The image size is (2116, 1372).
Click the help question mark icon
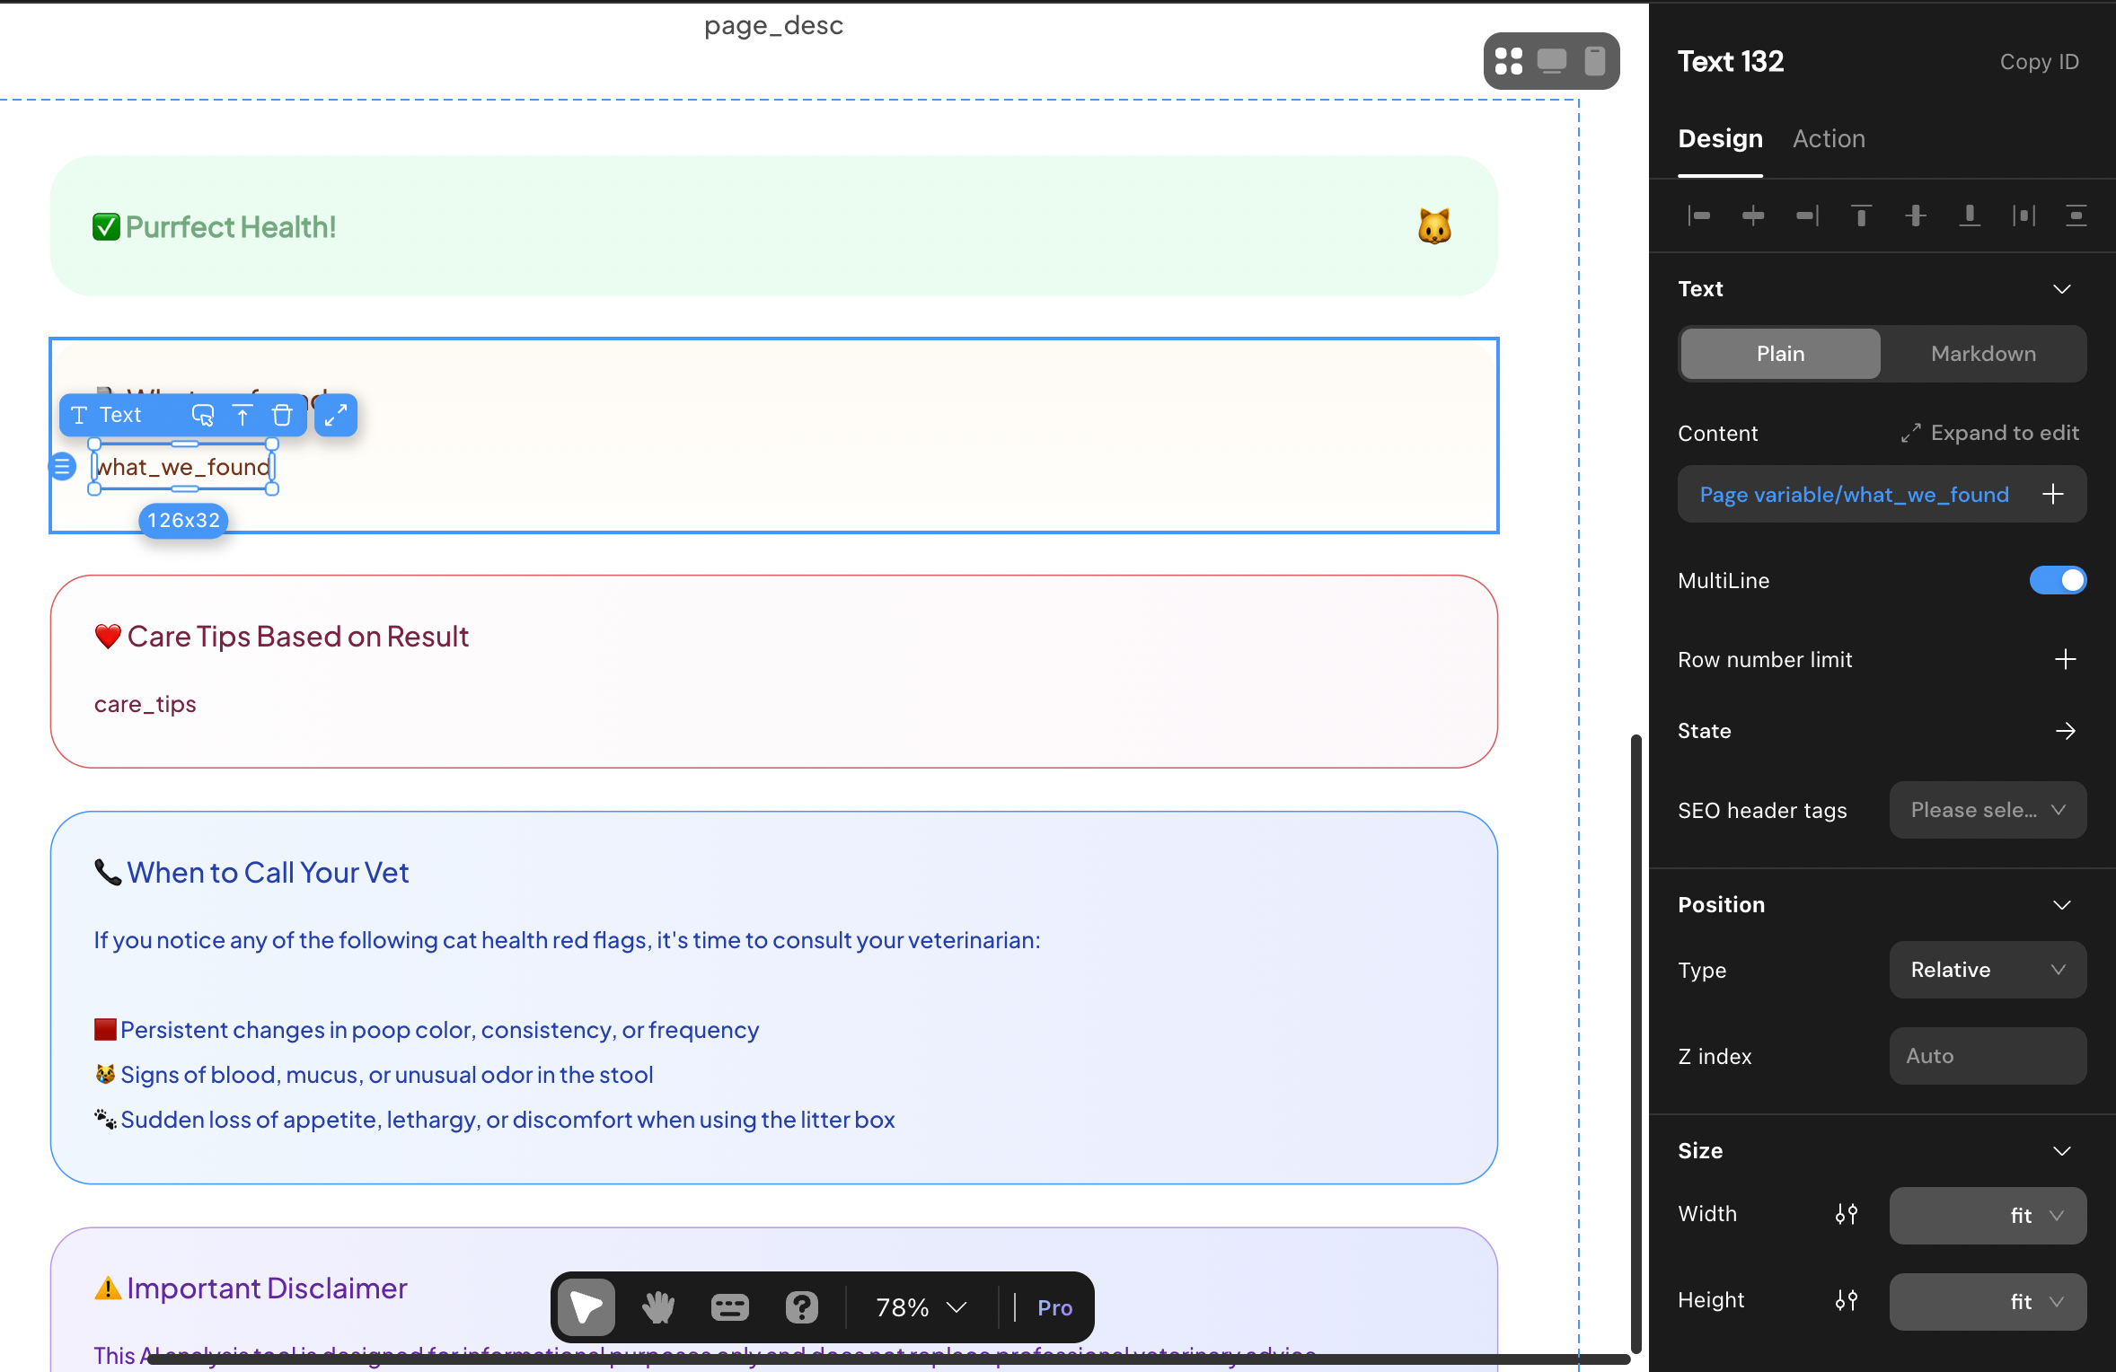coord(801,1307)
